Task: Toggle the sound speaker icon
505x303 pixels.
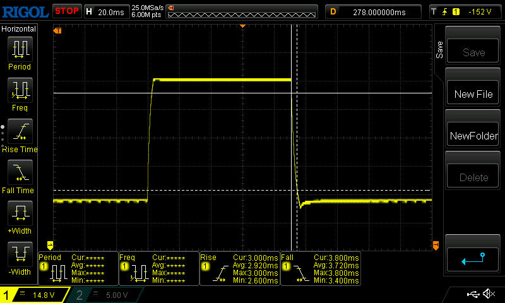Action: (489, 294)
